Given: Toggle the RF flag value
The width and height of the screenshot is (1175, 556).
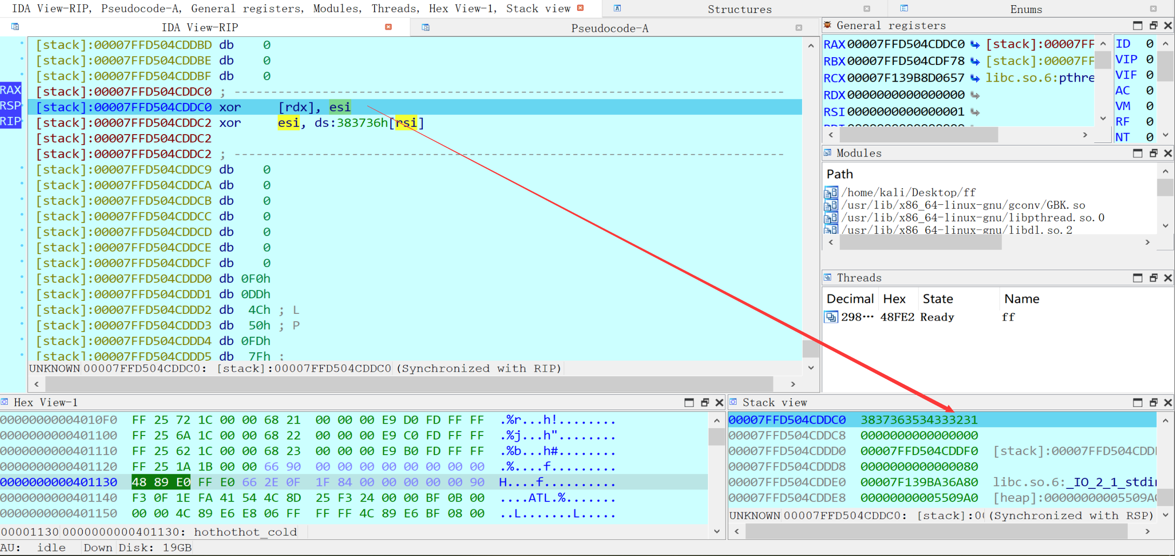Looking at the screenshot, I should (x=1150, y=122).
